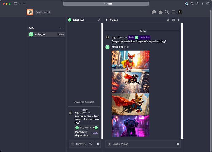Open emoji picker in DM chat box

(x=91, y=144)
